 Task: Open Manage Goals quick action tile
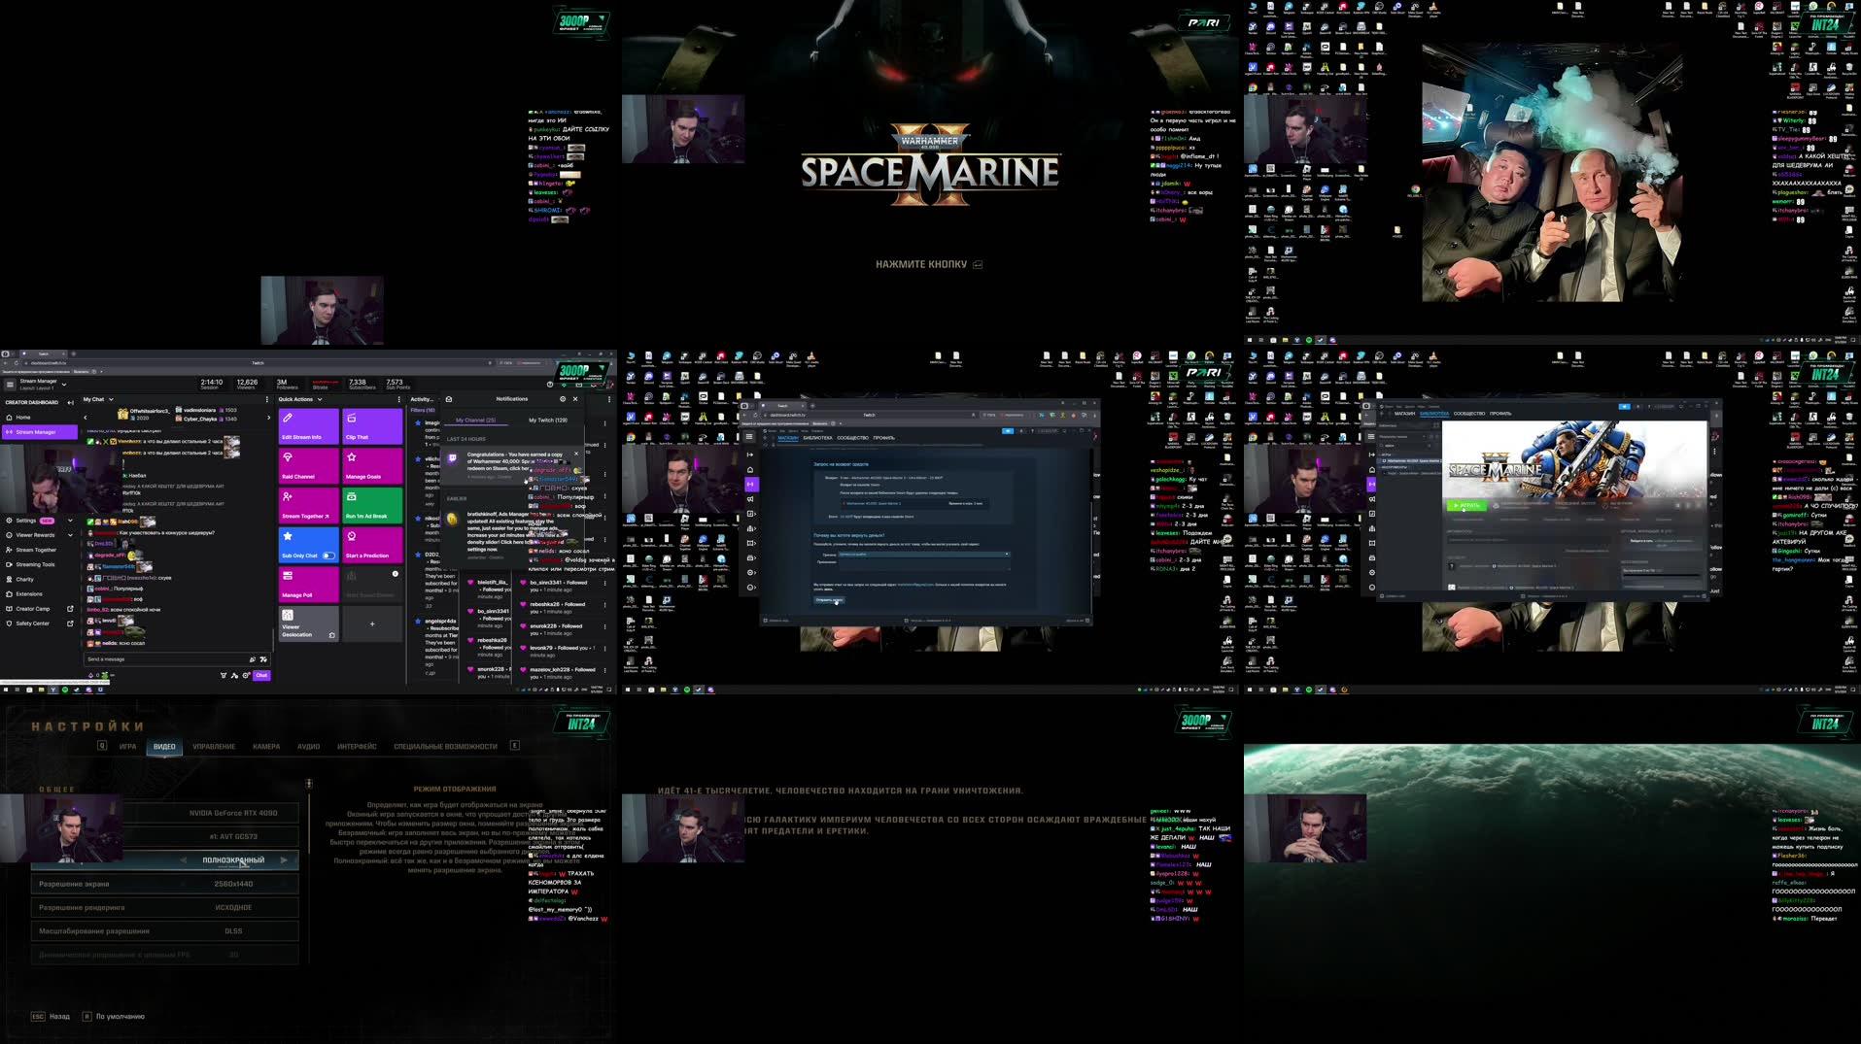coord(372,465)
